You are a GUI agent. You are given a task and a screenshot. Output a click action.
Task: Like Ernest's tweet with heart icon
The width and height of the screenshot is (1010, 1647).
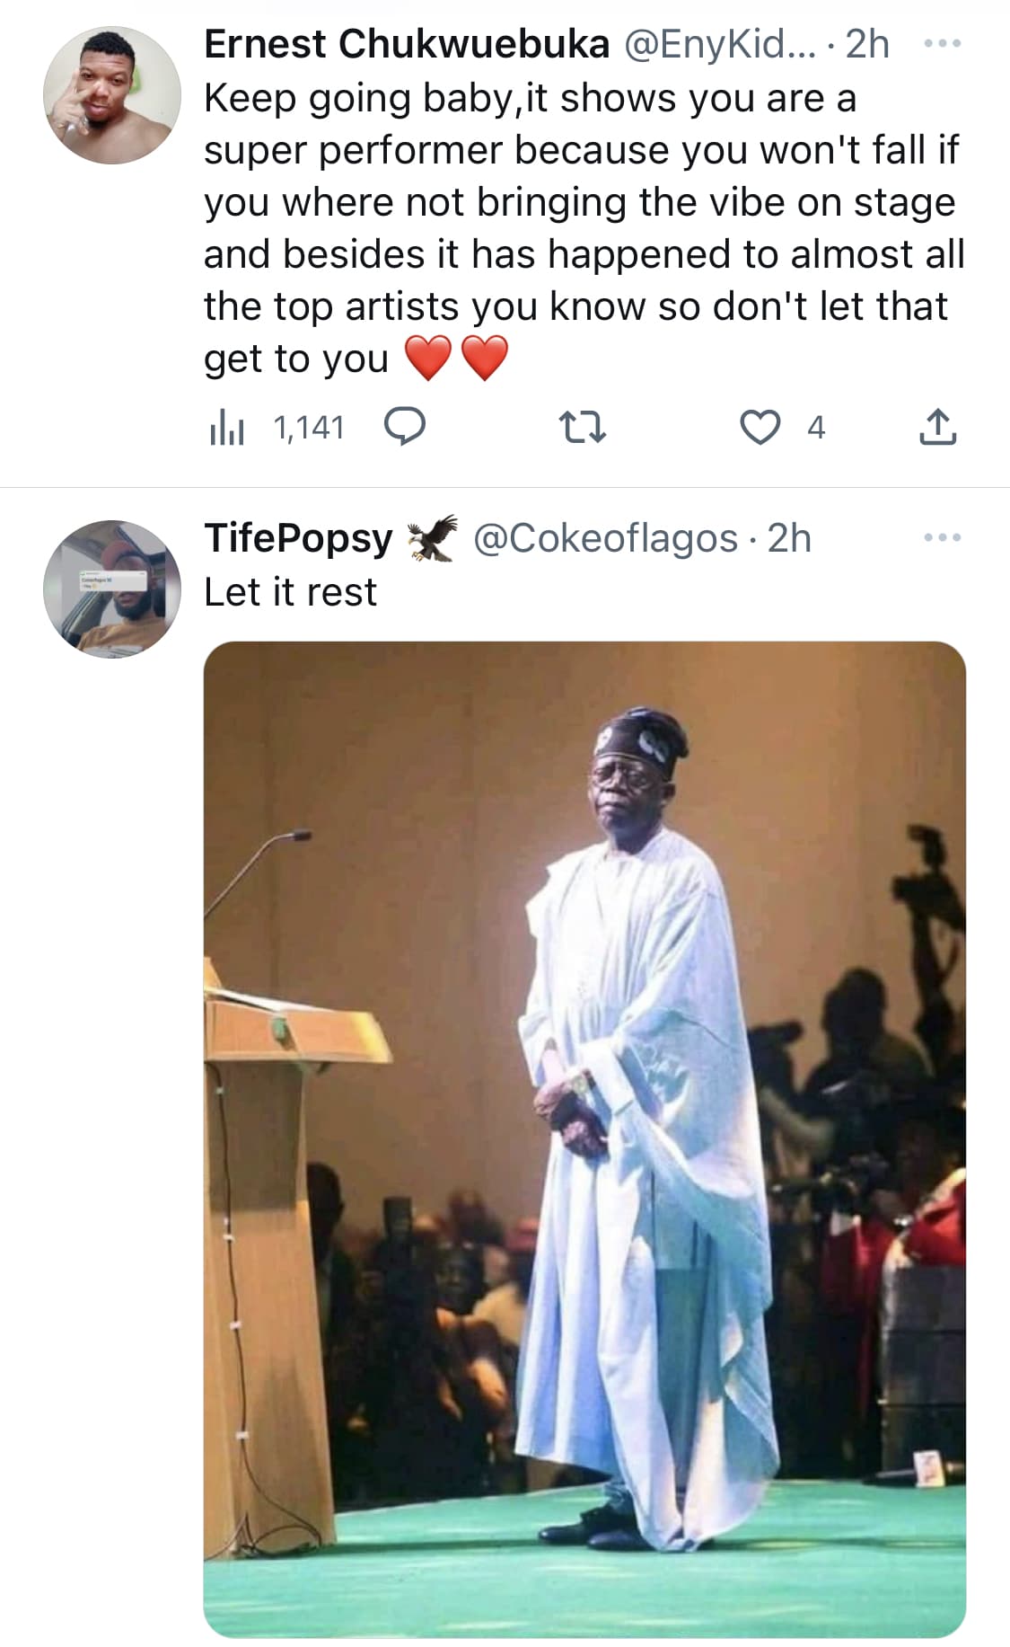760,428
